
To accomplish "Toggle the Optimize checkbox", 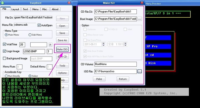I will coord(85,29).
